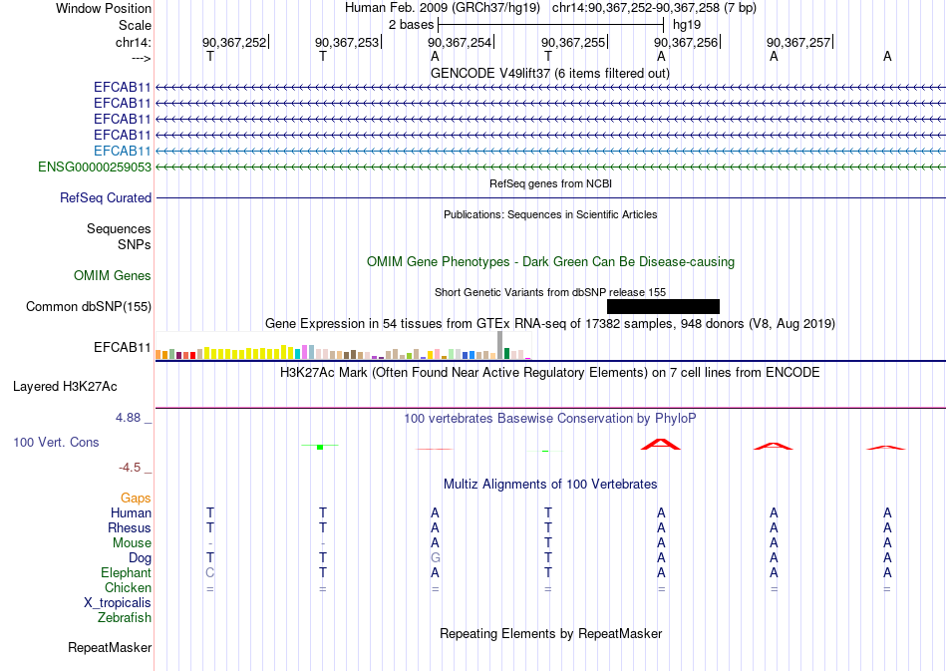Open Publications: Sequences in Scientific Articles title

[550, 214]
